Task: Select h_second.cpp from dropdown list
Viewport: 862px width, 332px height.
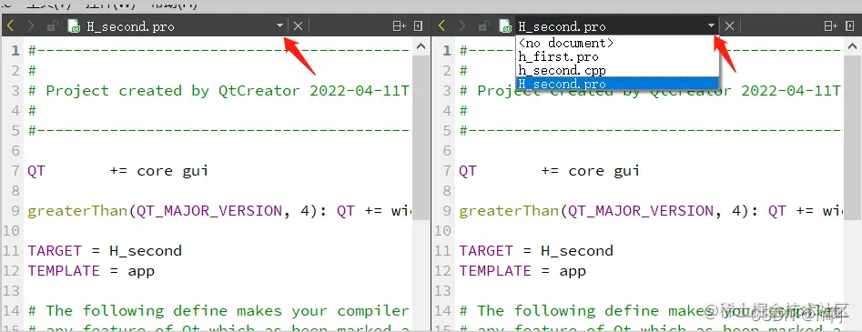Action: click(617, 70)
